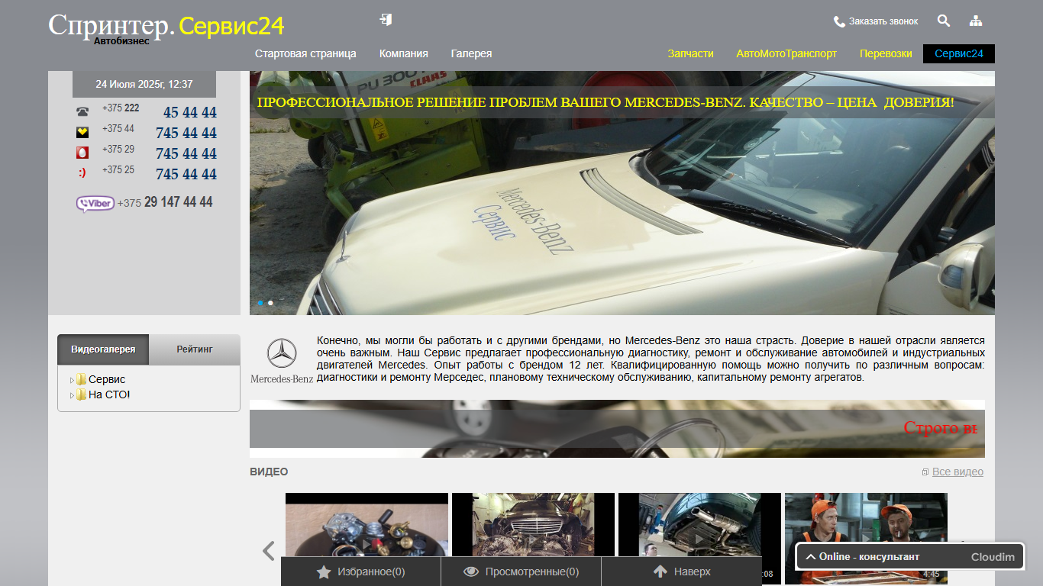Image resolution: width=1043 pixels, height=586 pixels.
Task: Switch to the Рейтинг tab
Action: point(195,349)
